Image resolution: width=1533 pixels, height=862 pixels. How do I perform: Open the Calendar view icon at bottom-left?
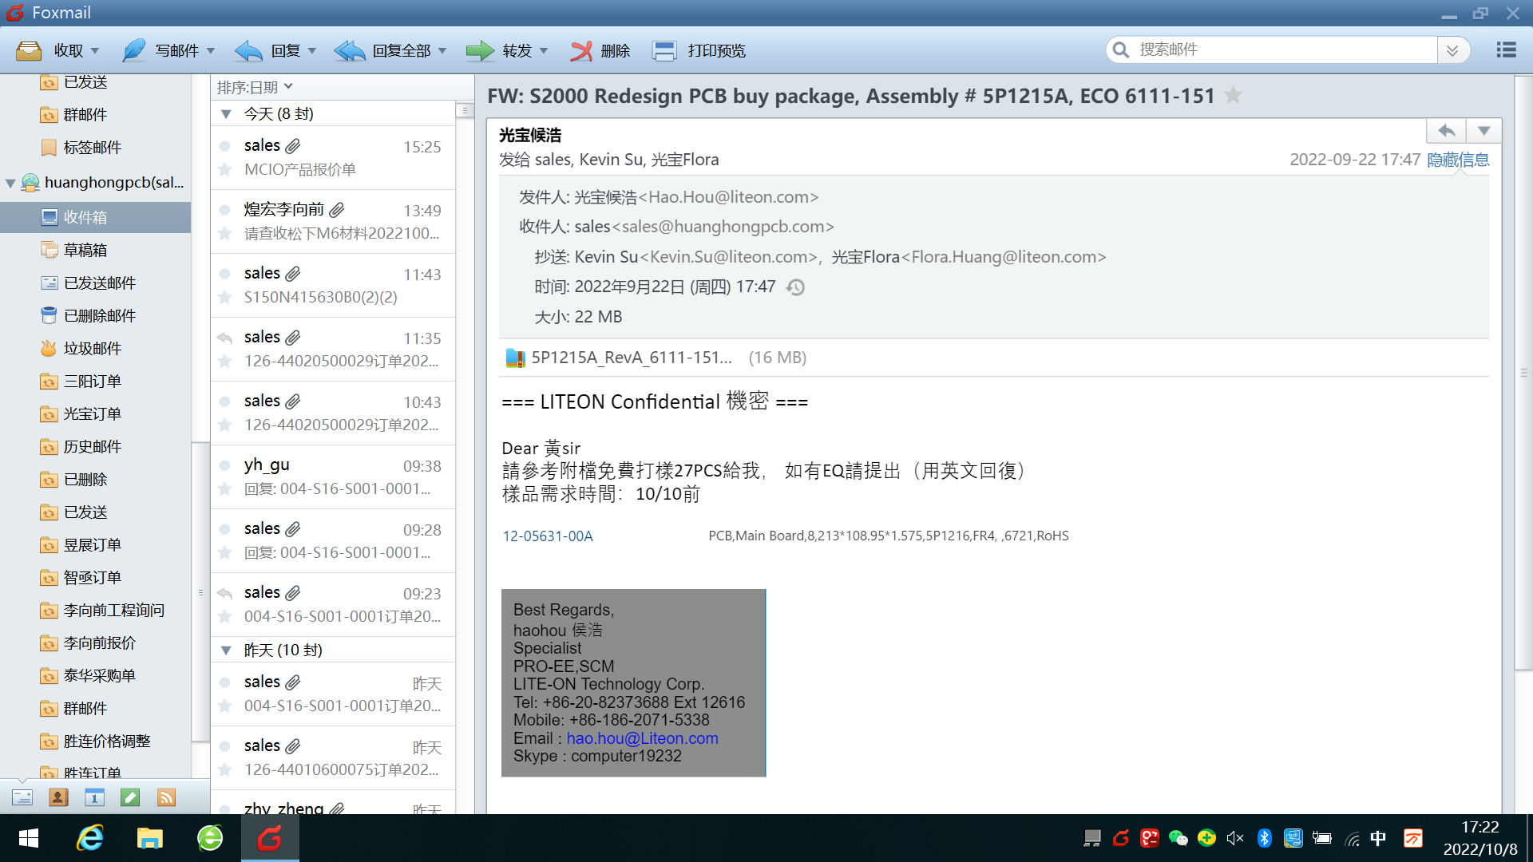pyautogui.click(x=94, y=797)
